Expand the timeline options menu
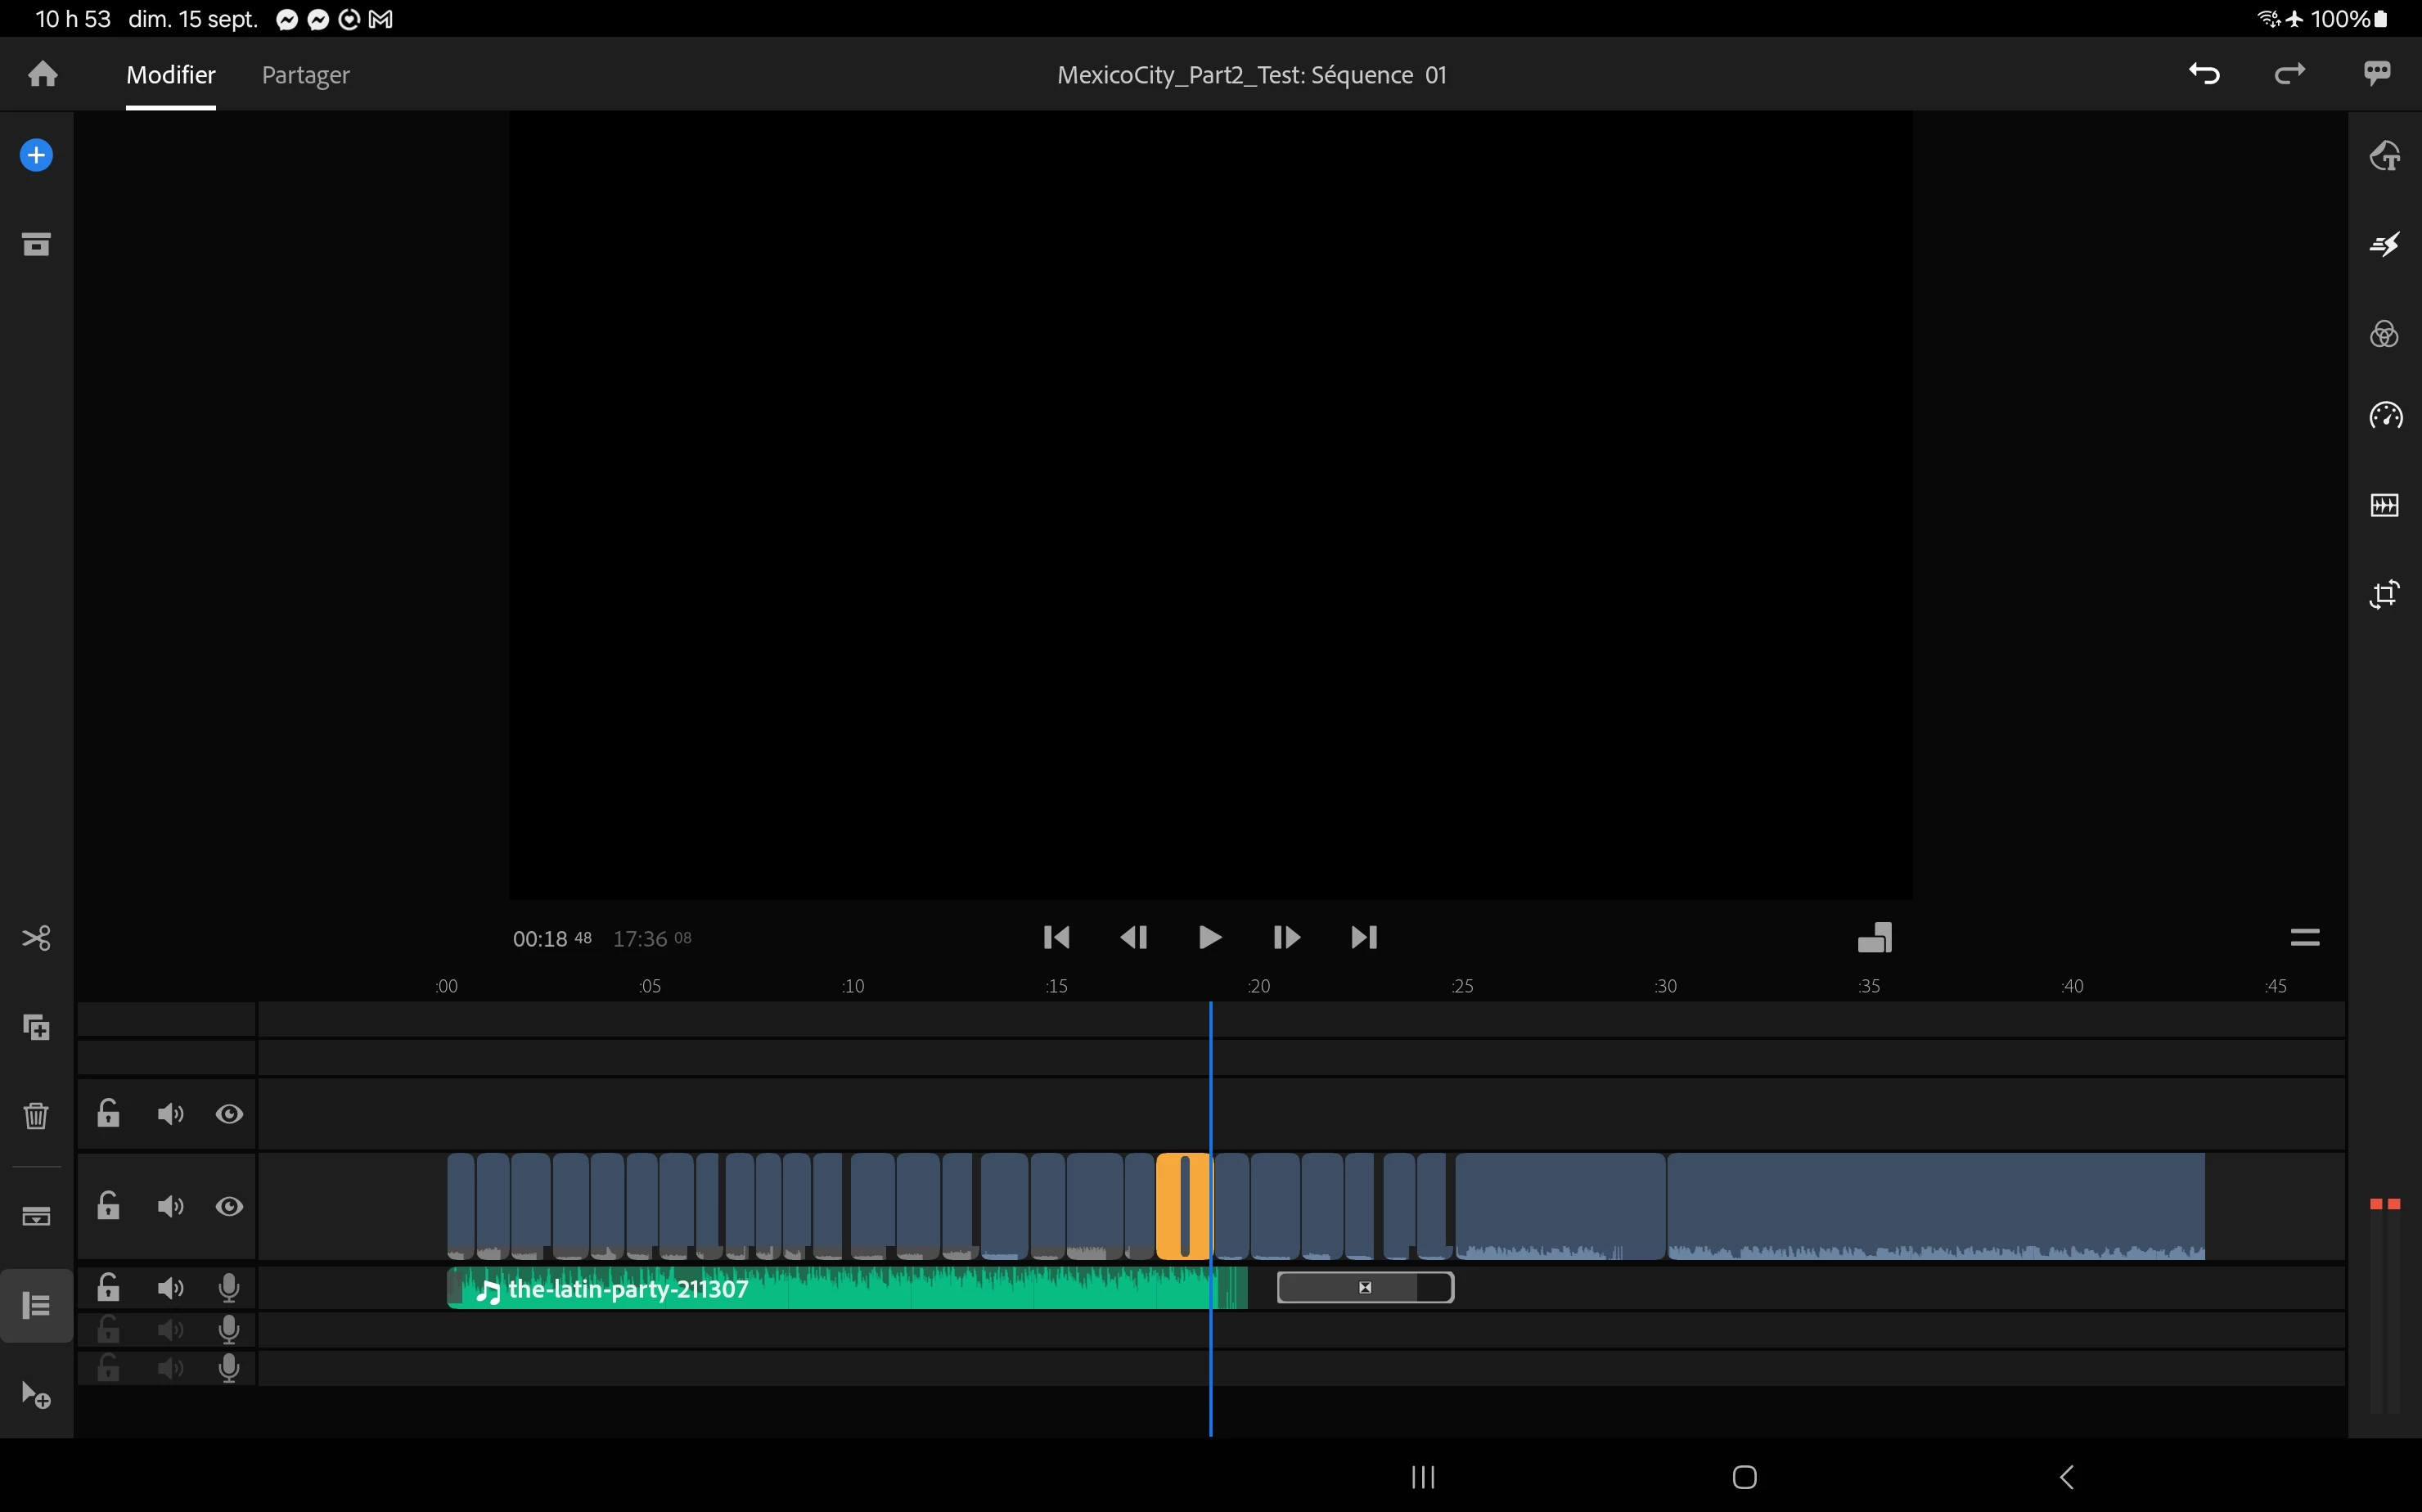This screenshot has height=1512, width=2422. tap(2304, 937)
